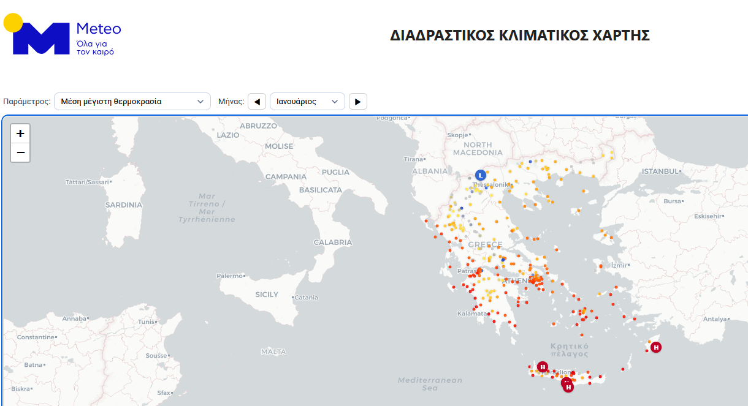Click the Kalamata label on the map
The image size is (748, 406).
(x=471, y=314)
